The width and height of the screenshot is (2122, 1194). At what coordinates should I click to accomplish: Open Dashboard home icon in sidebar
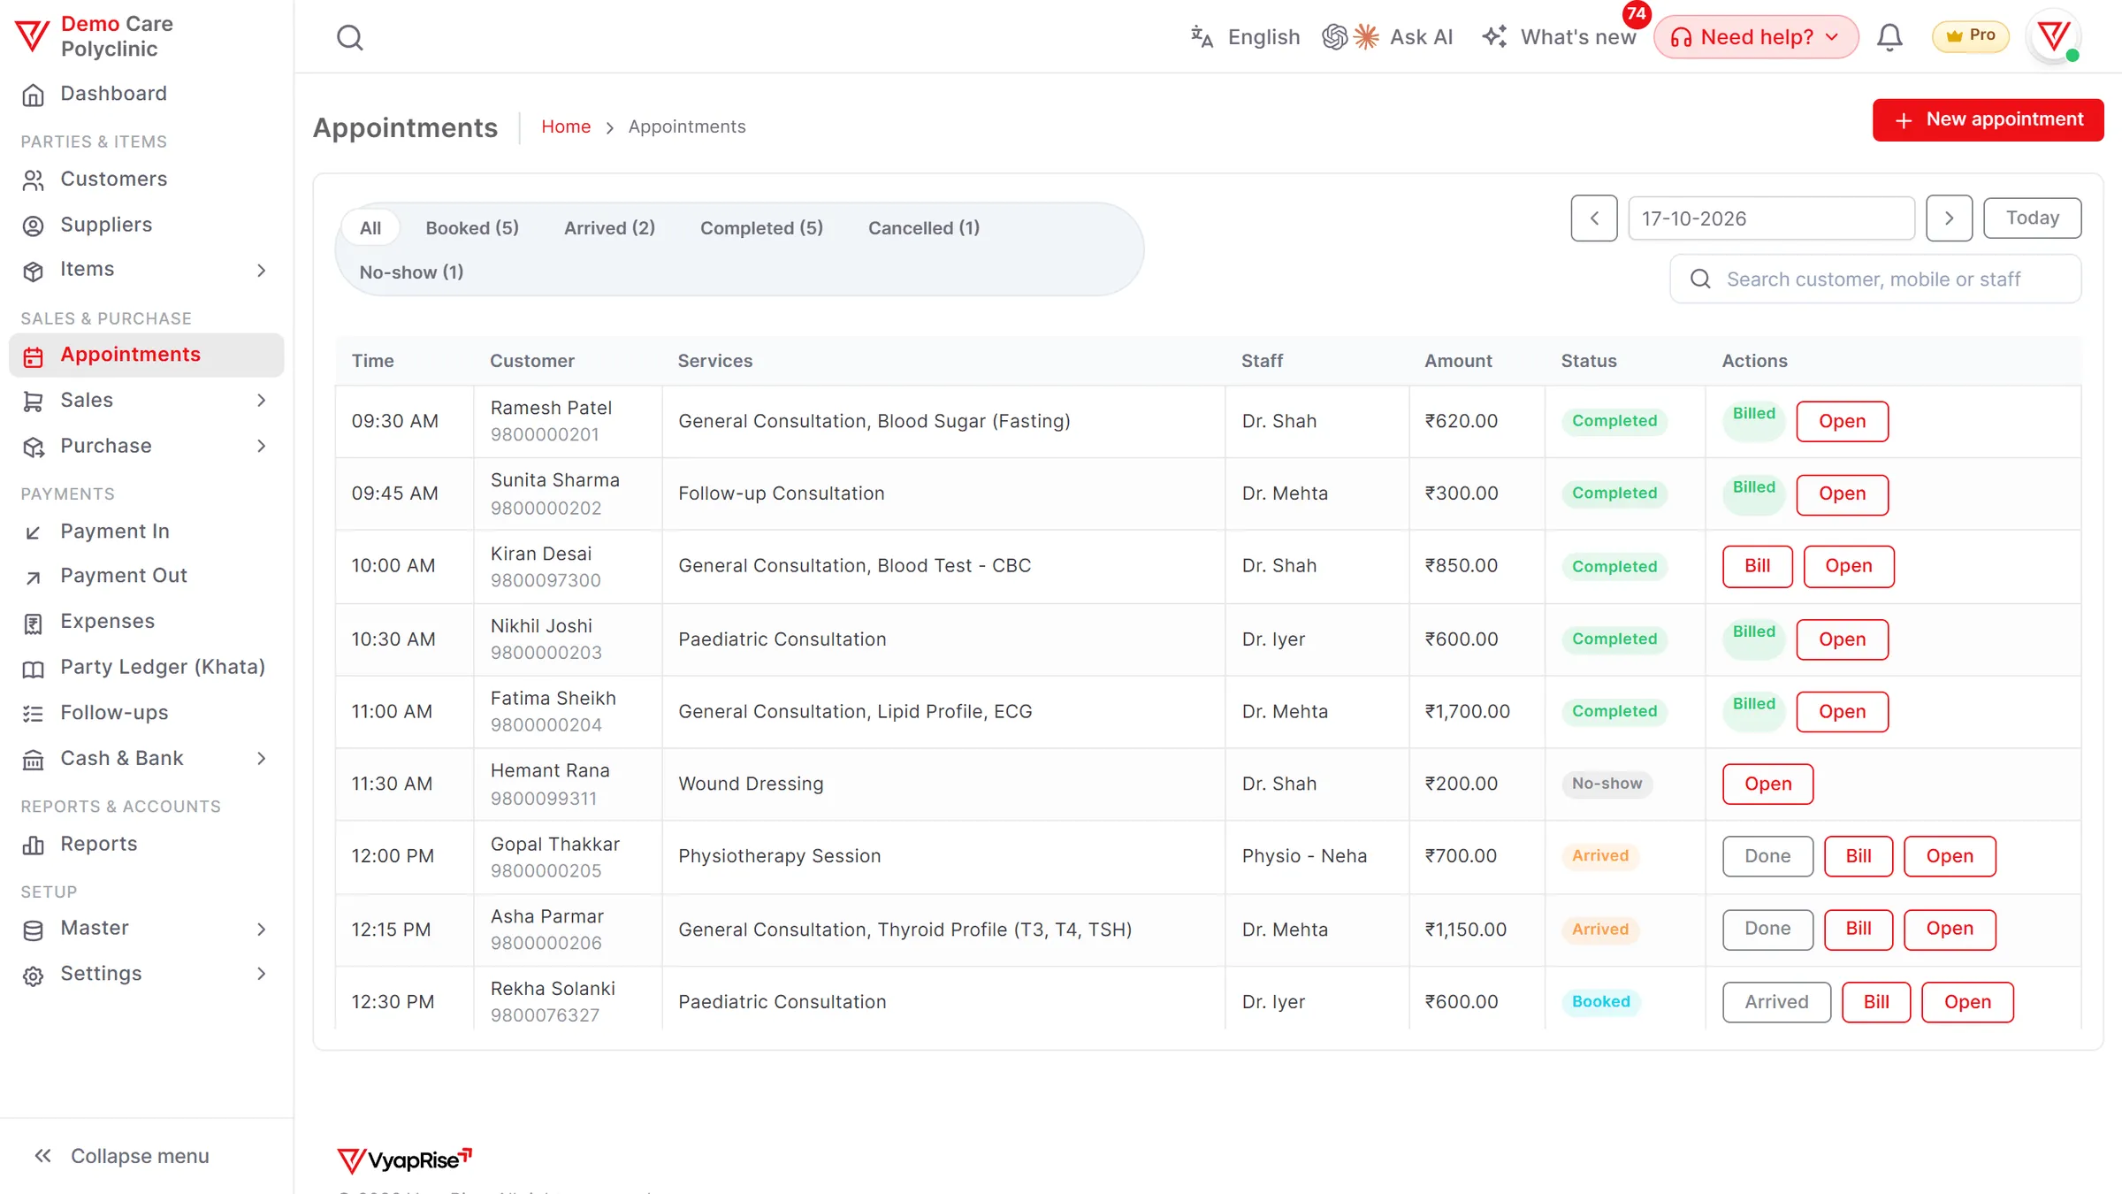33,95
